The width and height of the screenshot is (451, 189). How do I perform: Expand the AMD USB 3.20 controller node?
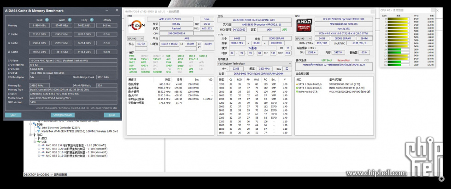pyautogui.click(x=39, y=149)
